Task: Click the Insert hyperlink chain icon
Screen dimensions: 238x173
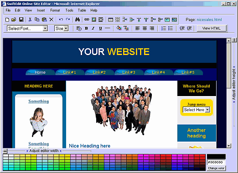Action: pos(87,20)
